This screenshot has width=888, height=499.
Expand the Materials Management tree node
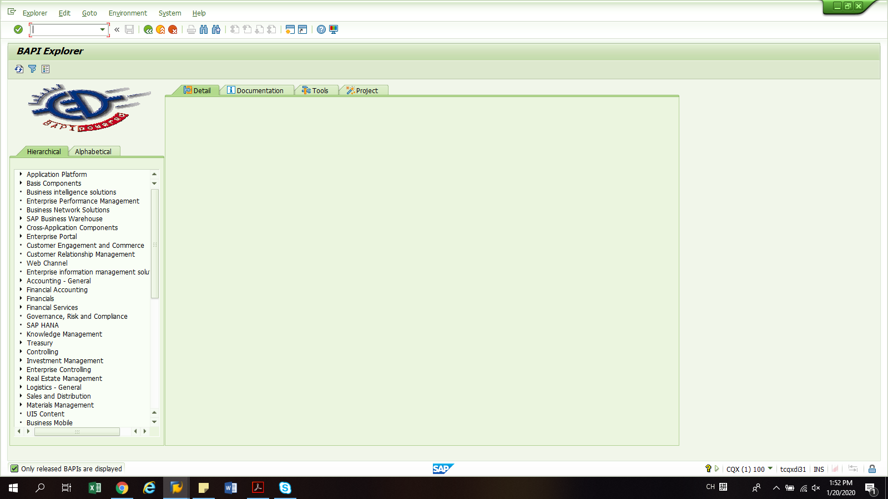(x=21, y=405)
